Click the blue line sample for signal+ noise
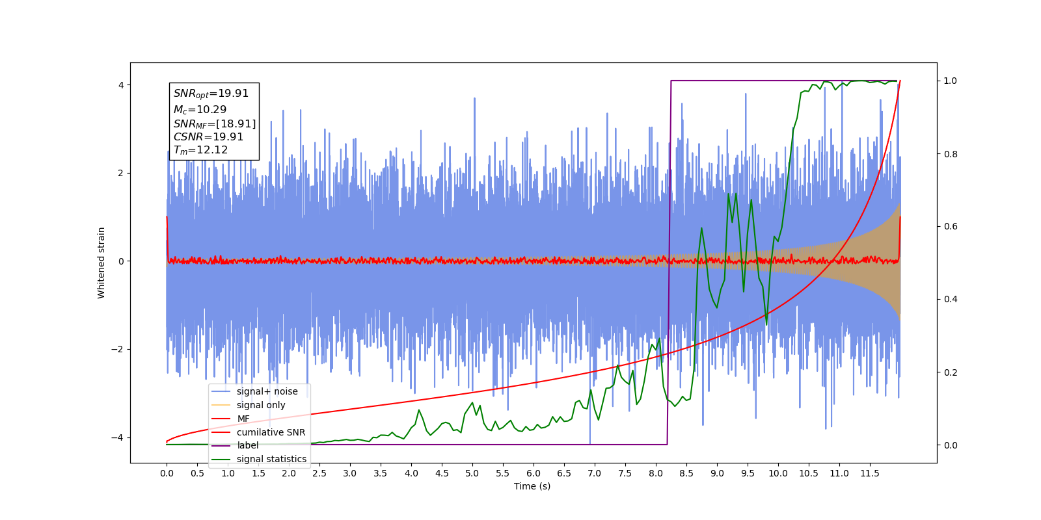Image resolution: width=1041 pixels, height=520 pixels. pyautogui.click(x=221, y=391)
